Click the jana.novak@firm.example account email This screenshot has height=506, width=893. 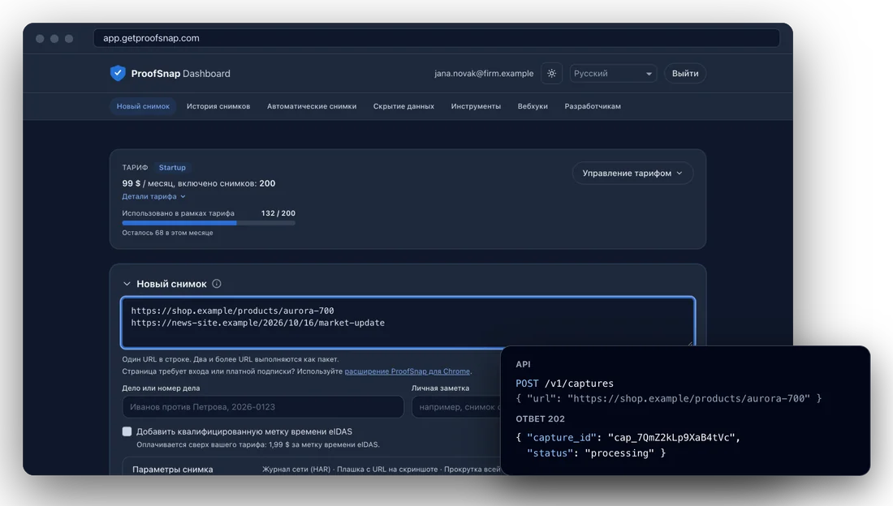[x=484, y=74]
